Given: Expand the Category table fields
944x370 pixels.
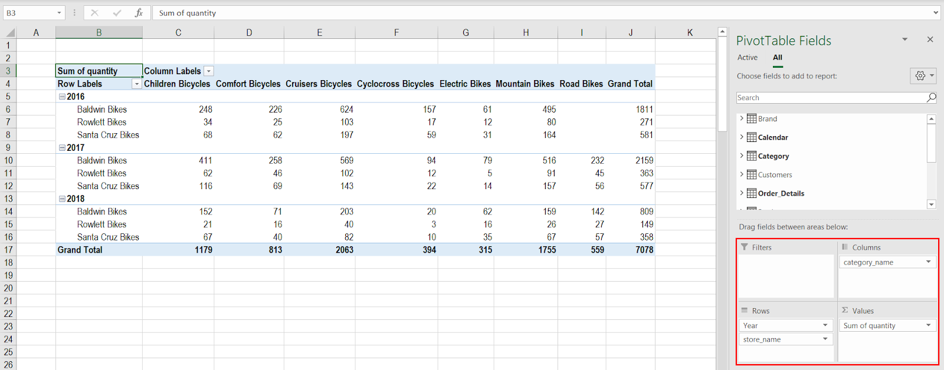Looking at the screenshot, I should (742, 156).
